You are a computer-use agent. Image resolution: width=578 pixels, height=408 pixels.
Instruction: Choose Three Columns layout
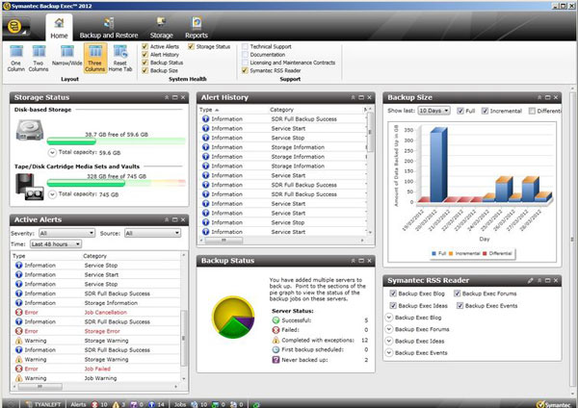(x=95, y=58)
